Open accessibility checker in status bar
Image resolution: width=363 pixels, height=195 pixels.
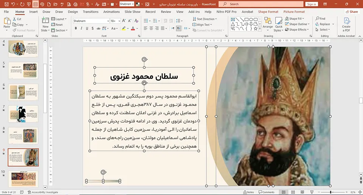43,192
